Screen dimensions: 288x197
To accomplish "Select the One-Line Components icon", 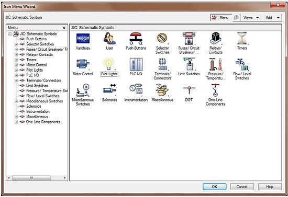I will [215, 90].
